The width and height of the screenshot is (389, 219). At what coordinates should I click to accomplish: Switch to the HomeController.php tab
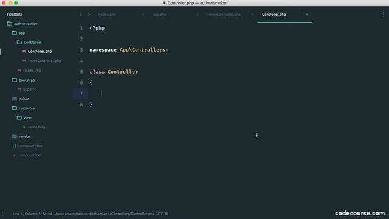[224, 15]
